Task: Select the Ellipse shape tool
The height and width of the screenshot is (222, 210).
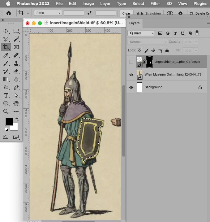Action: click(6, 103)
